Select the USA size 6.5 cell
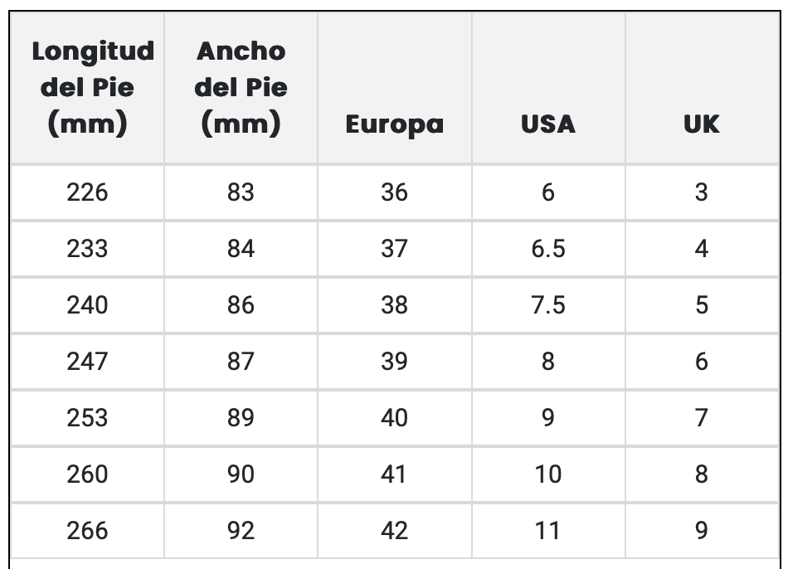The image size is (788, 569). pos(547,249)
